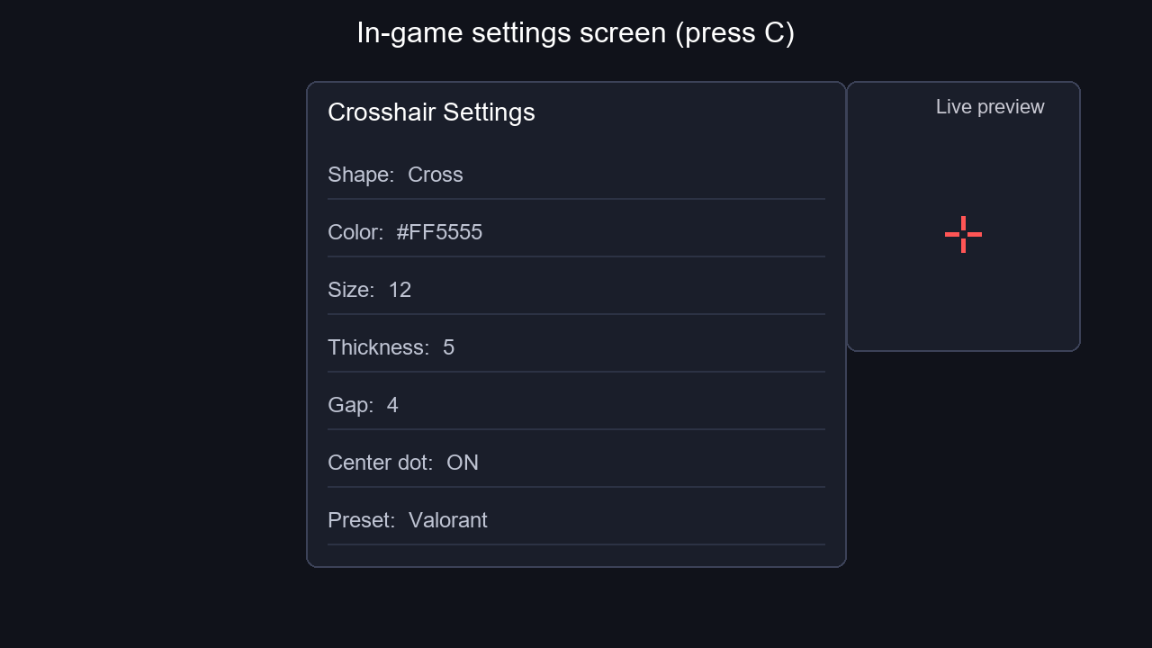This screenshot has height=648, width=1152.
Task: Click the Thickness value 5
Action: click(x=448, y=347)
